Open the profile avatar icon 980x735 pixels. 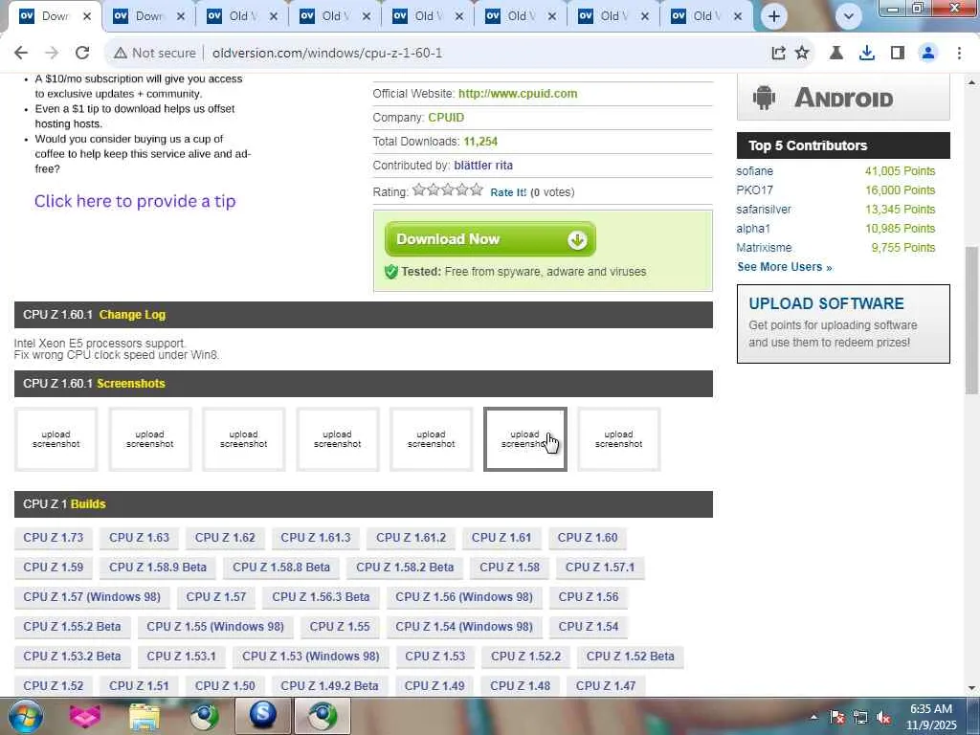click(x=928, y=54)
